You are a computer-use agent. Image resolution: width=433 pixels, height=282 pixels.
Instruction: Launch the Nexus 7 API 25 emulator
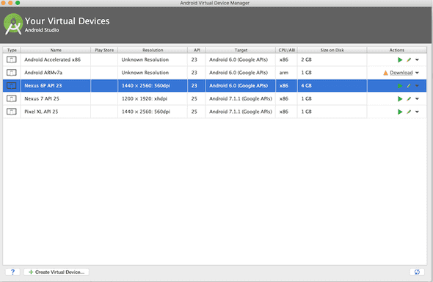[x=399, y=99]
